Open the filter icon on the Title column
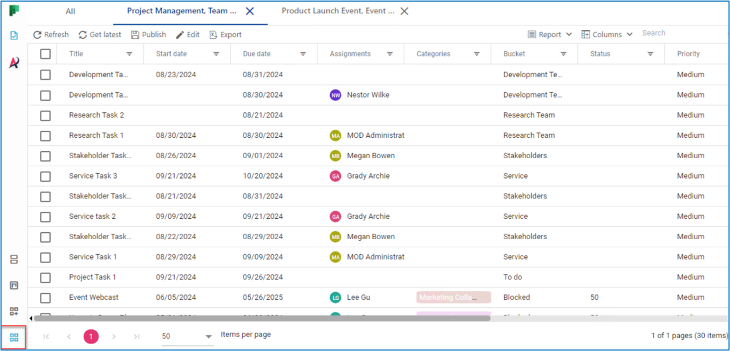Screen dimensions: 730x351 129,54
